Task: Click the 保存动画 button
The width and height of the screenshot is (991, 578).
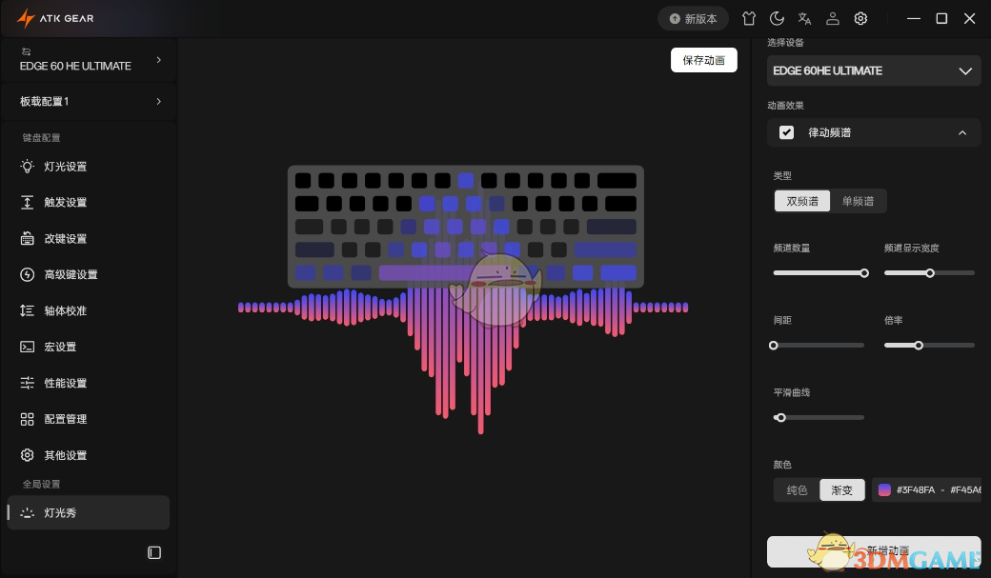Action: point(703,60)
